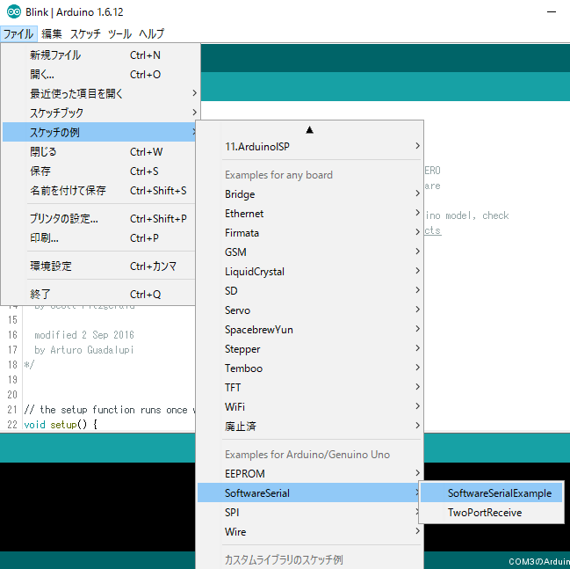The height and width of the screenshot is (569, 570).
Task: Open the 編集 menu
Action: [x=52, y=34]
